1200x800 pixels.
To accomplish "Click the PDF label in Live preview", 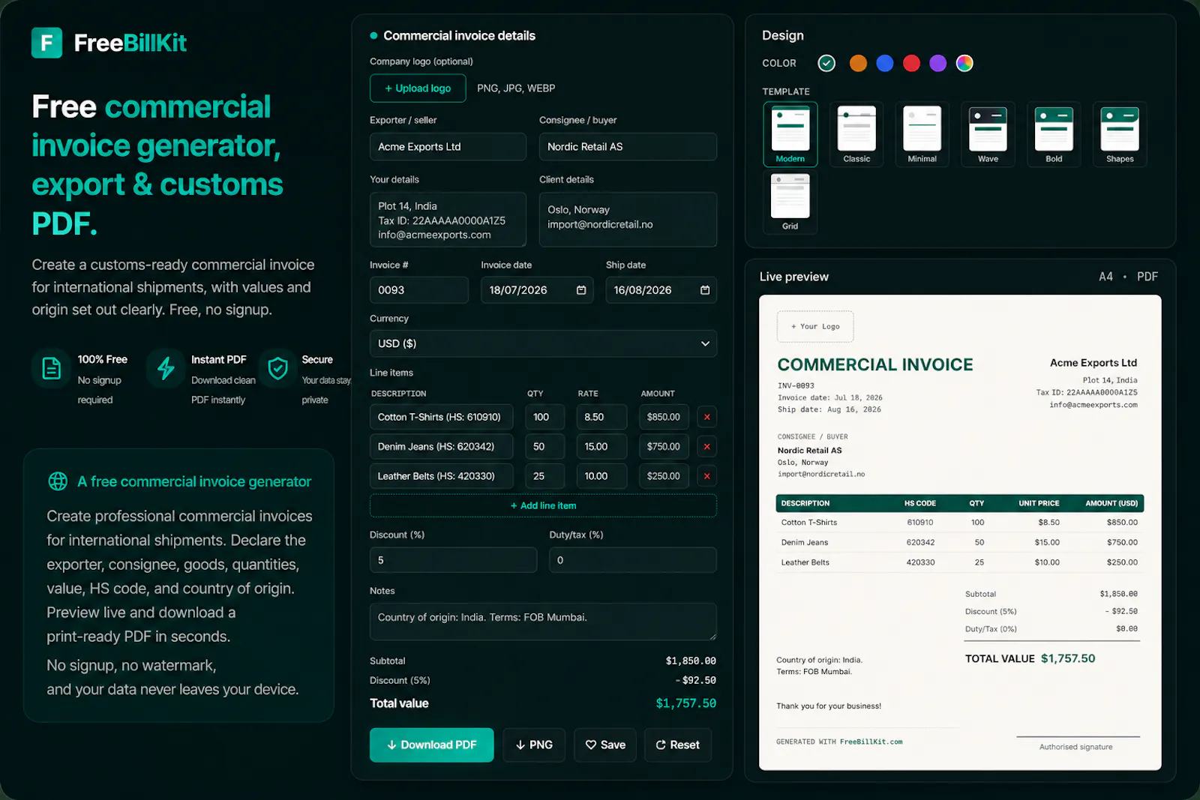I will coord(1147,277).
